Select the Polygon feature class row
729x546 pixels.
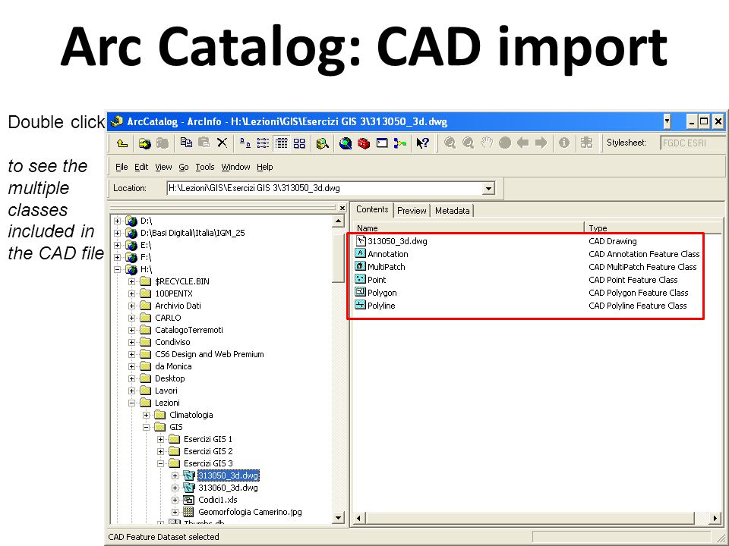(376, 293)
